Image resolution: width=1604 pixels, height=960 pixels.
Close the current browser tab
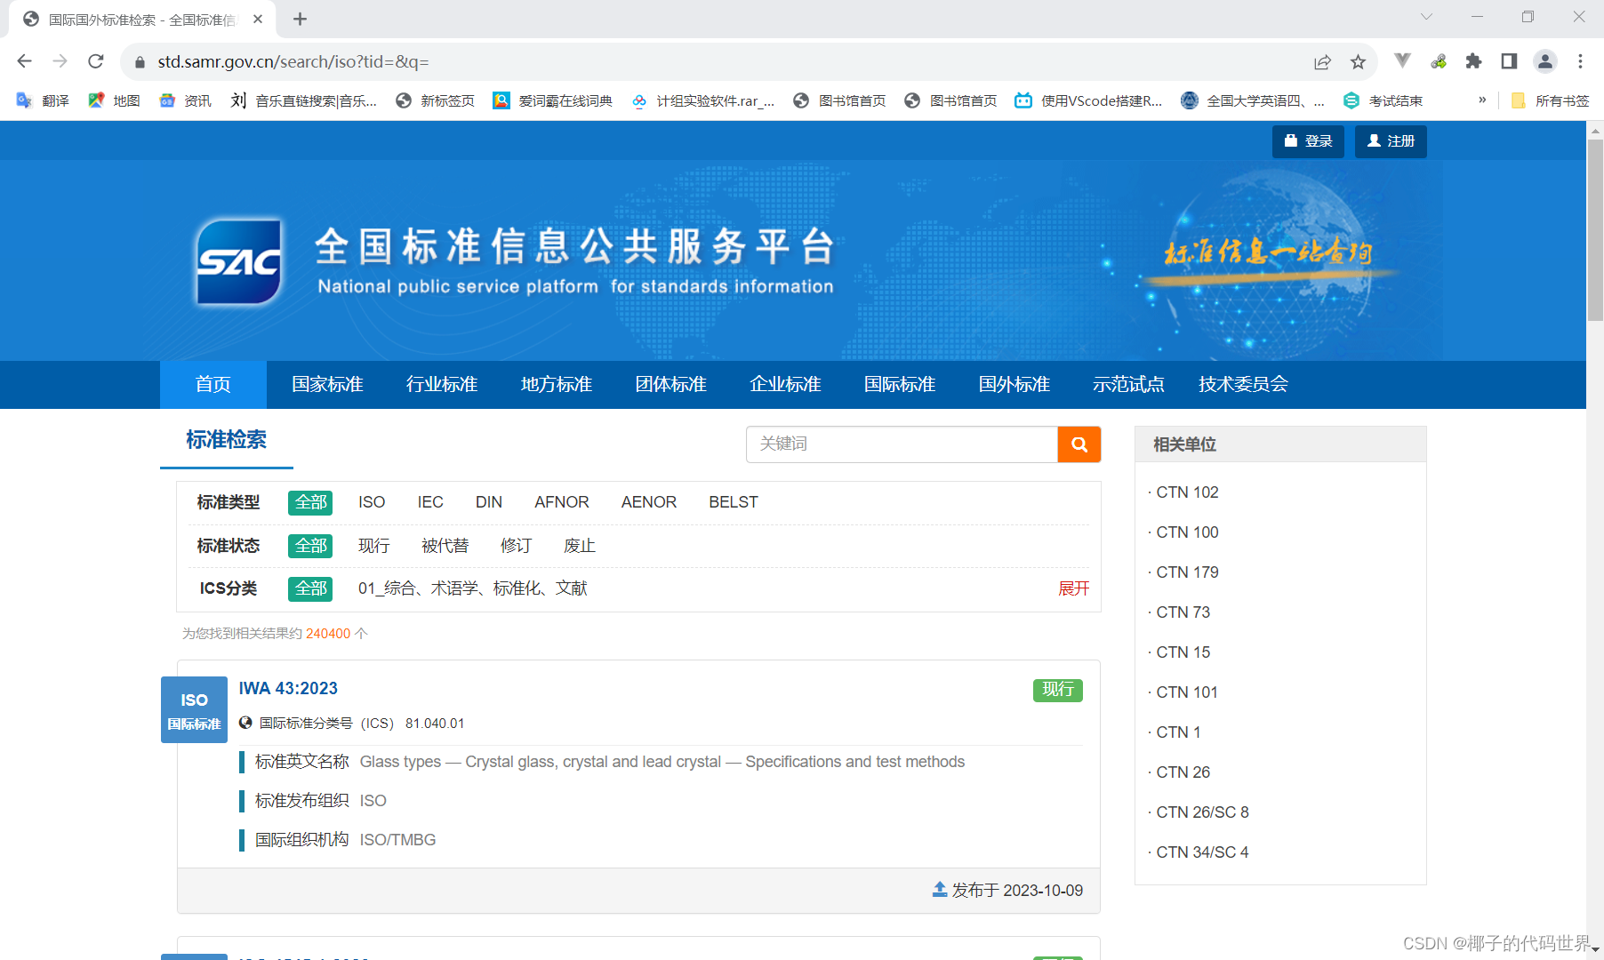click(258, 19)
